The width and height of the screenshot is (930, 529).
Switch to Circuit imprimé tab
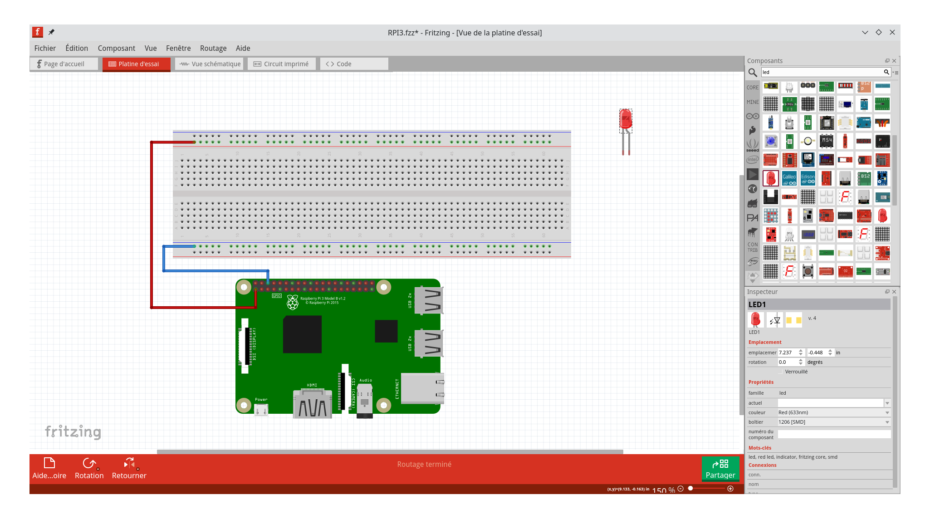[281, 64]
